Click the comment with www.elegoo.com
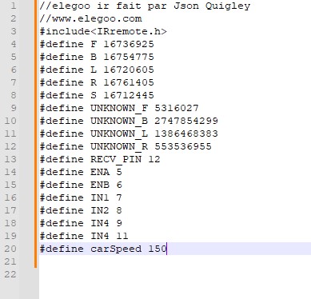Screen dimensions: 311x299 tap(90, 18)
